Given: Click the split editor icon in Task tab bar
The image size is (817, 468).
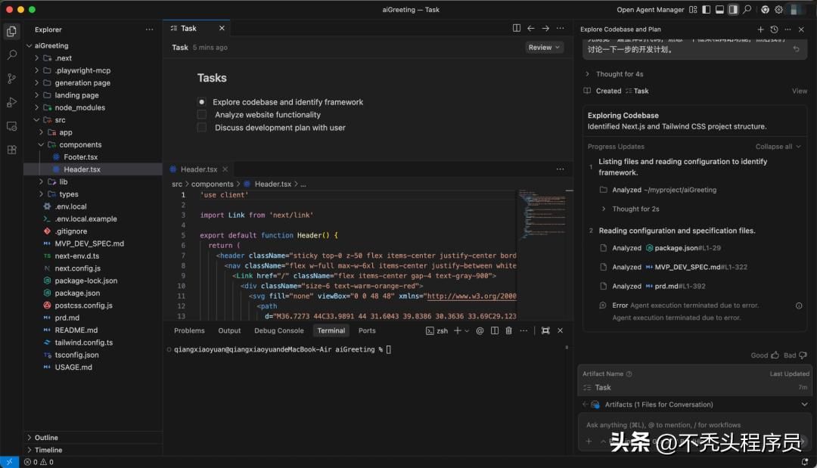Looking at the screenshot, I should [x=517, y=28].
